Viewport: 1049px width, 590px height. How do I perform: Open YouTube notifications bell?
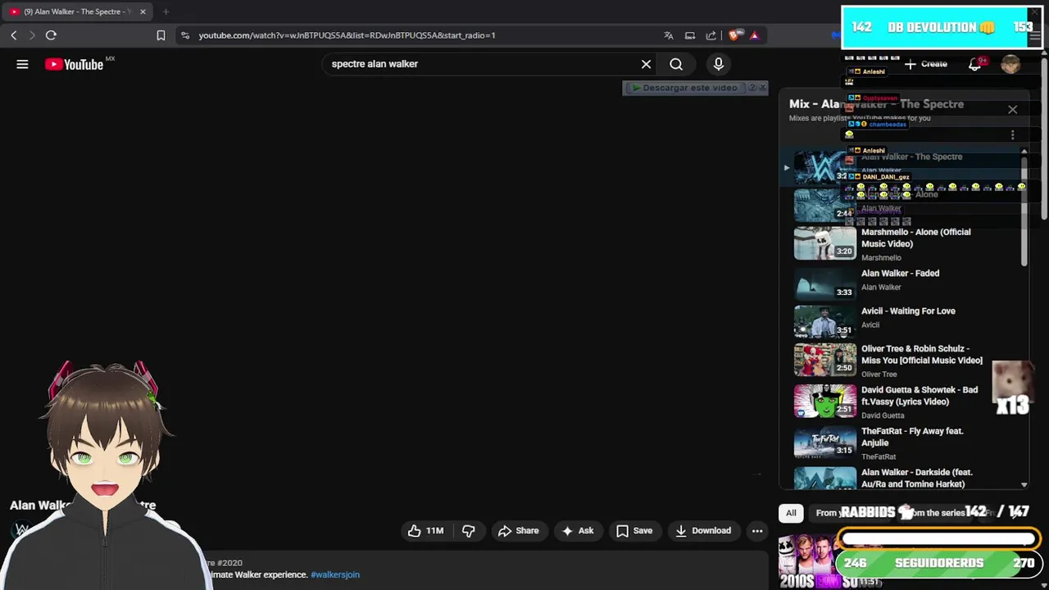point(974,64)
